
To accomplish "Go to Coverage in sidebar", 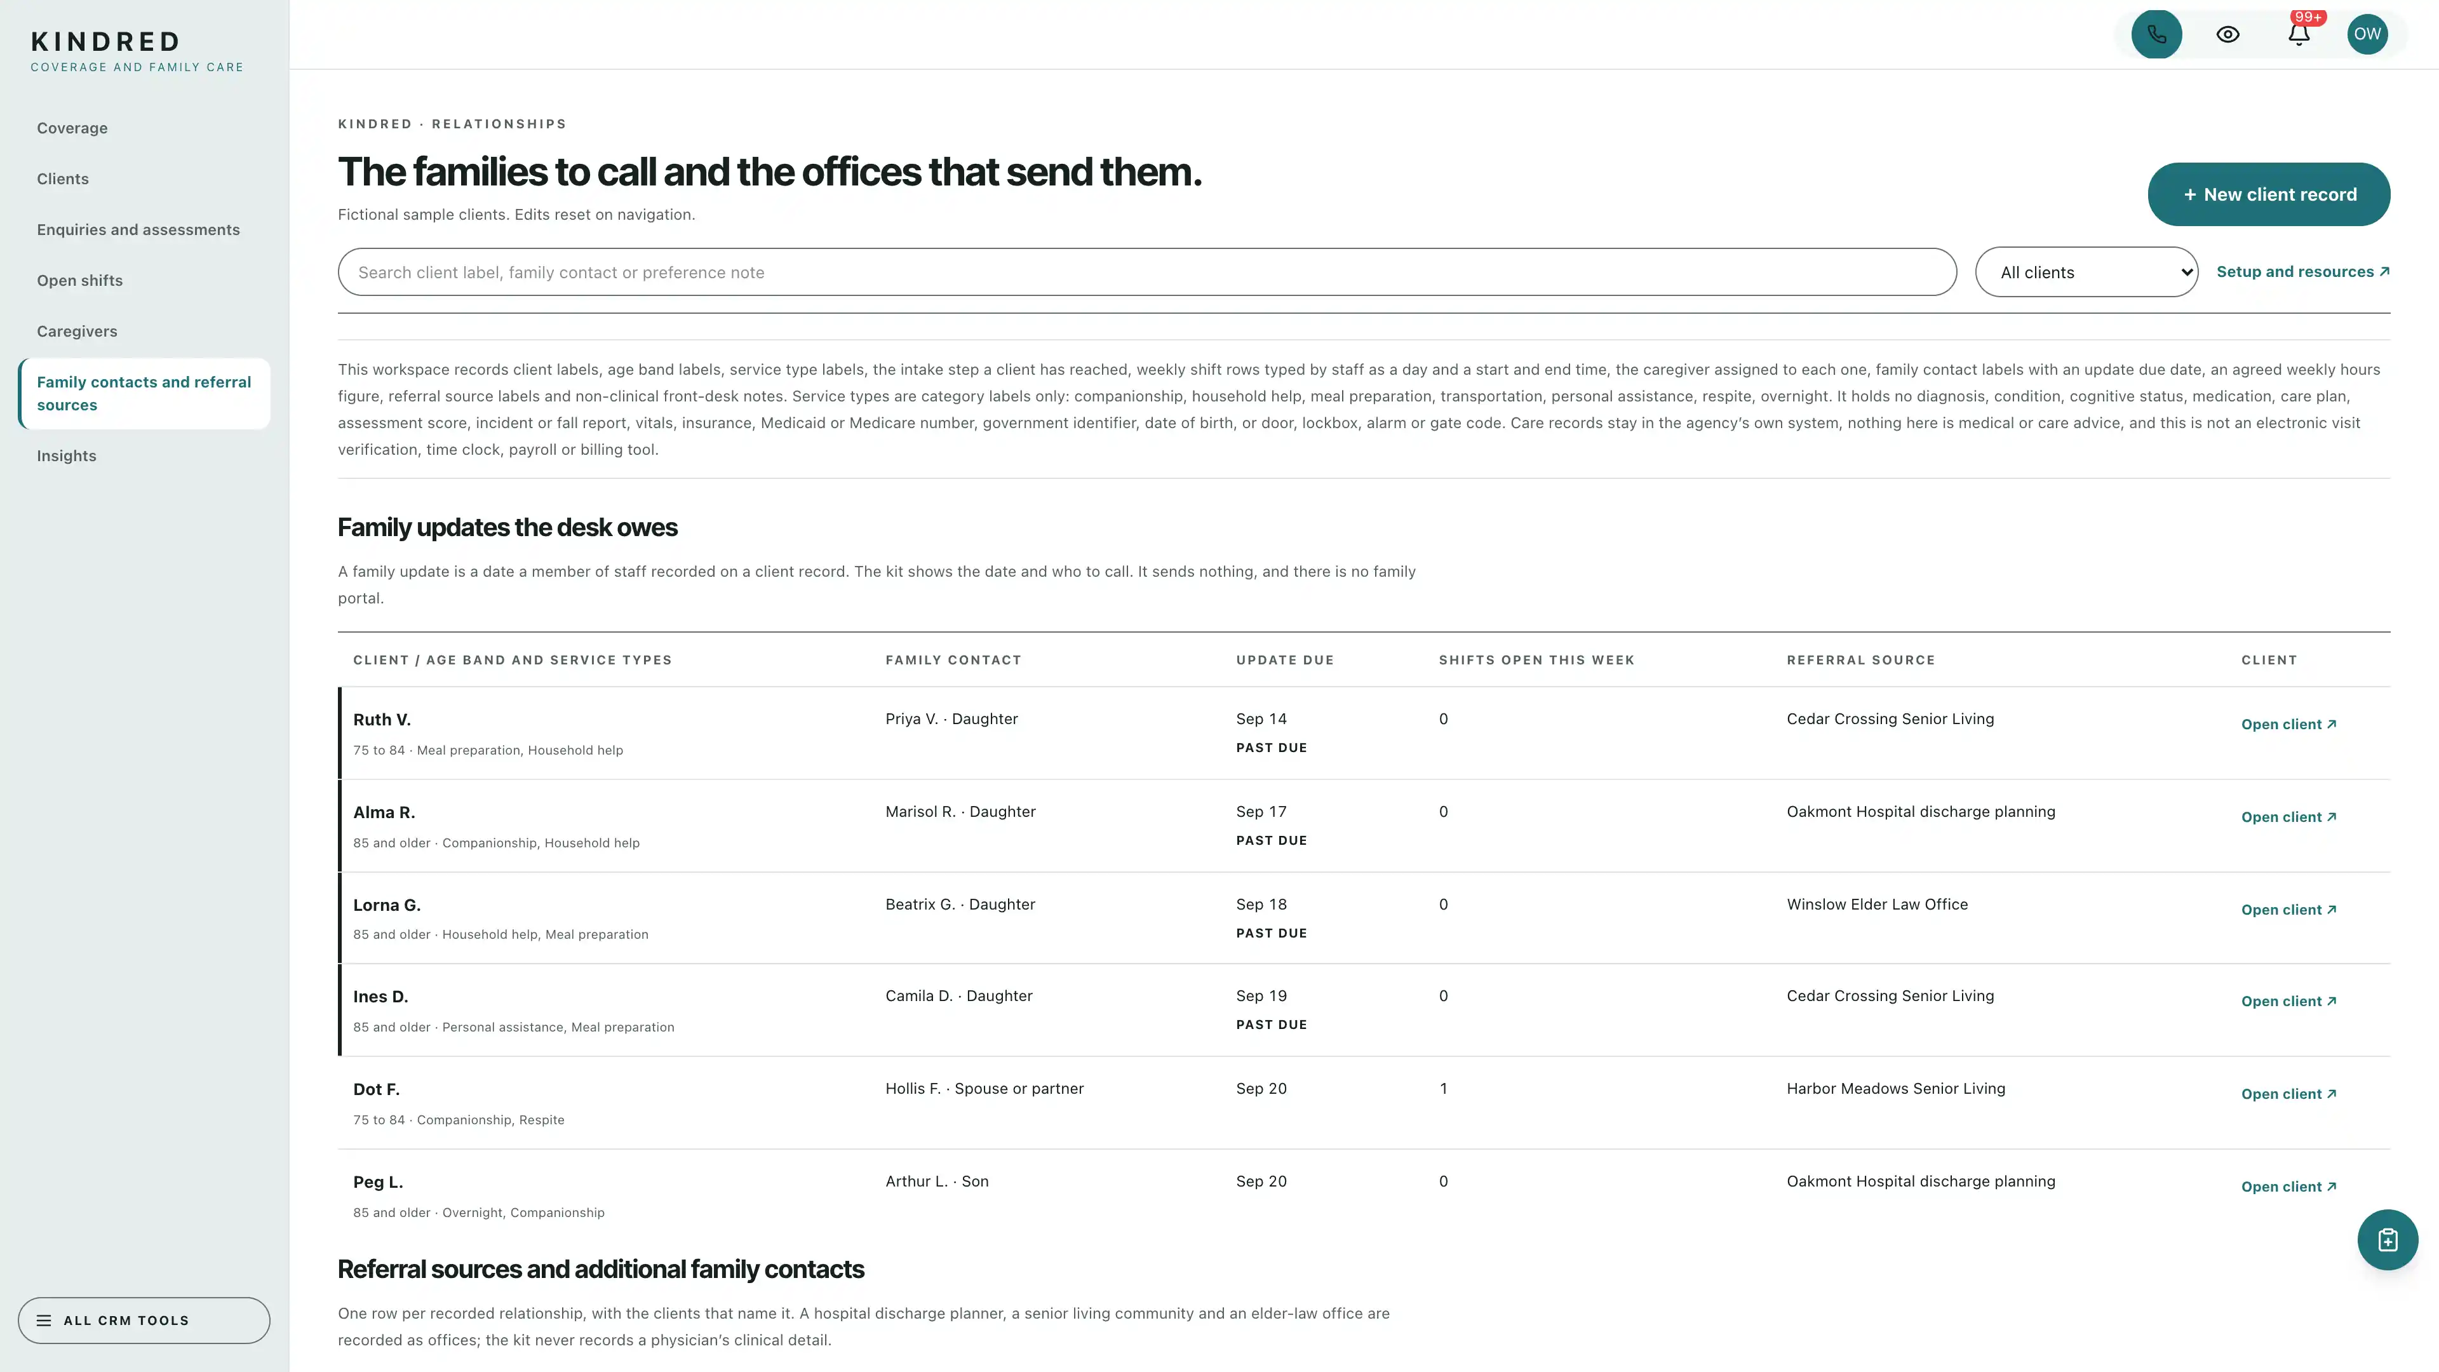I will [x=72, y=128].
